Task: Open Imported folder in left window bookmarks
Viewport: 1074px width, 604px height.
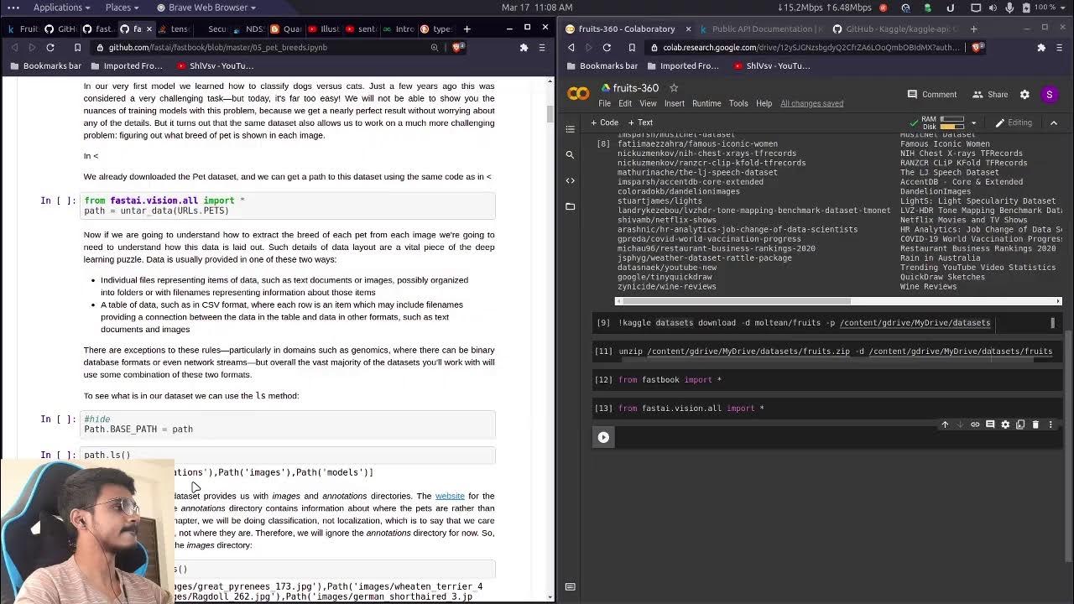Action: point(127,65)
